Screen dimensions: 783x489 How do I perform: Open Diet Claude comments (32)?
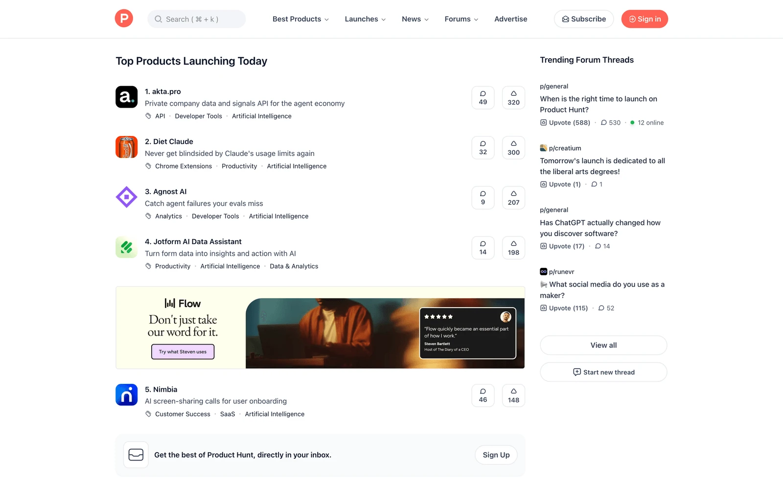click(x=483, y=148)
